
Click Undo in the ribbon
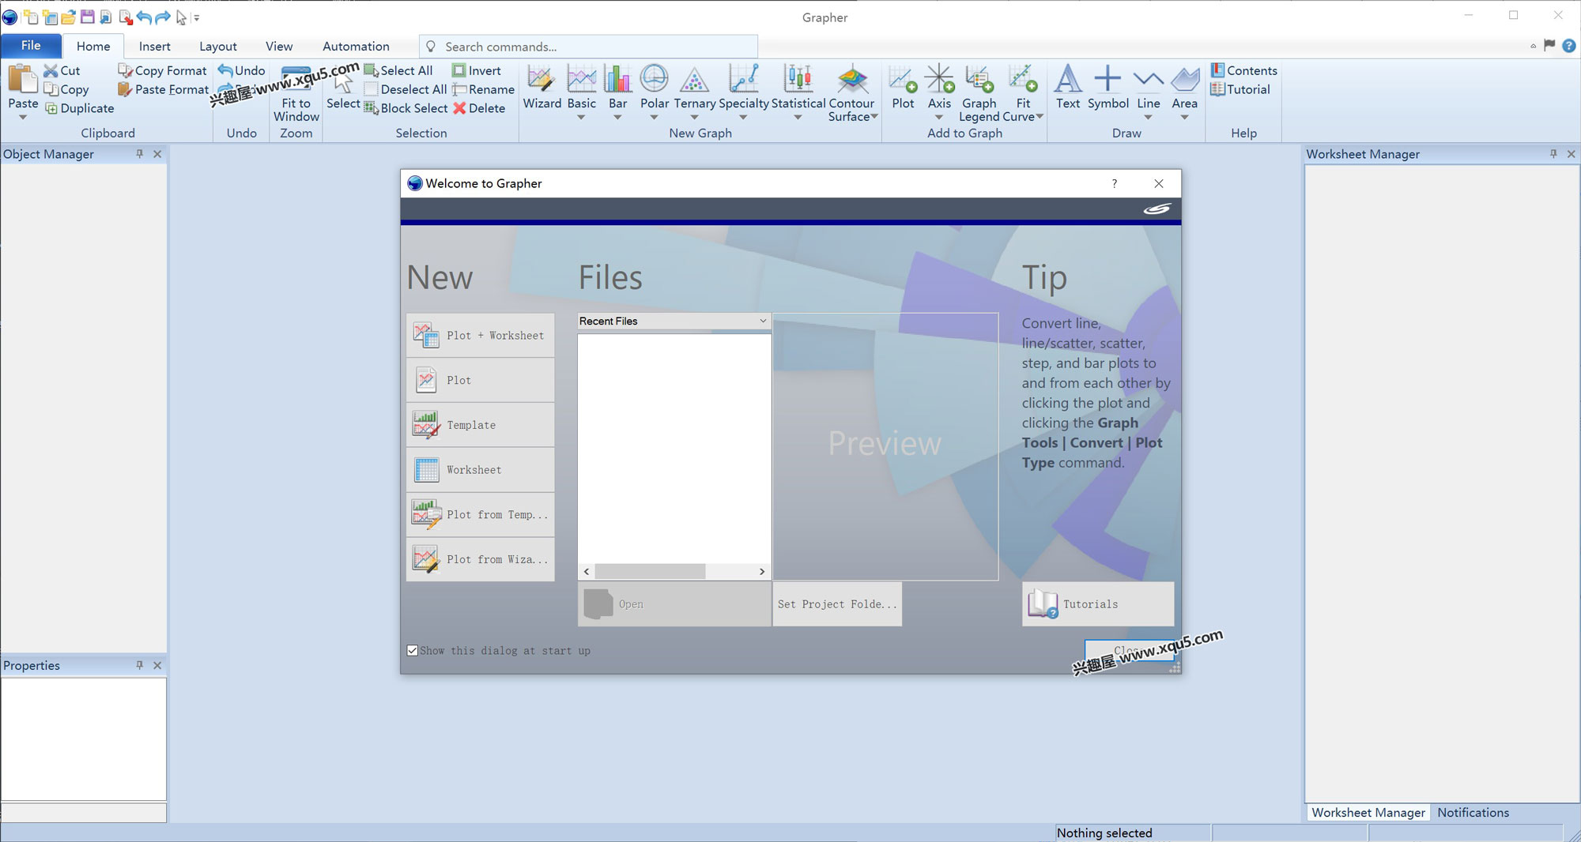click(x=241, y=70)
